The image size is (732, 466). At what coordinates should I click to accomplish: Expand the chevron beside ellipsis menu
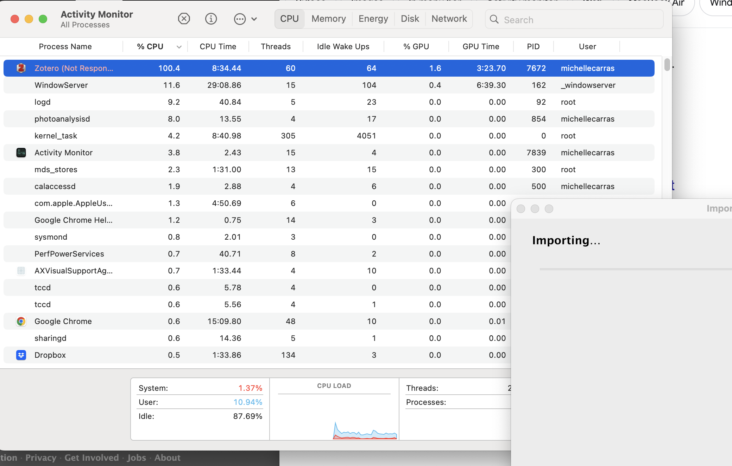[x=254, y=19]
